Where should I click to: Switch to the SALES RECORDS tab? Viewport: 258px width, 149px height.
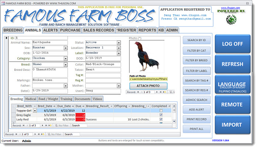coord(98,30)
